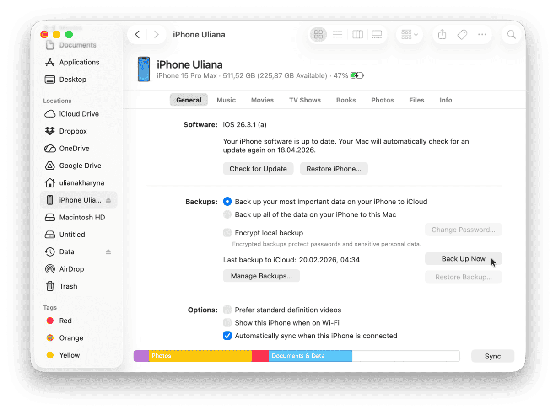Open Manage Backups dialog
Viewport: 556px width, 412px height.
click(x=261, y=276)
